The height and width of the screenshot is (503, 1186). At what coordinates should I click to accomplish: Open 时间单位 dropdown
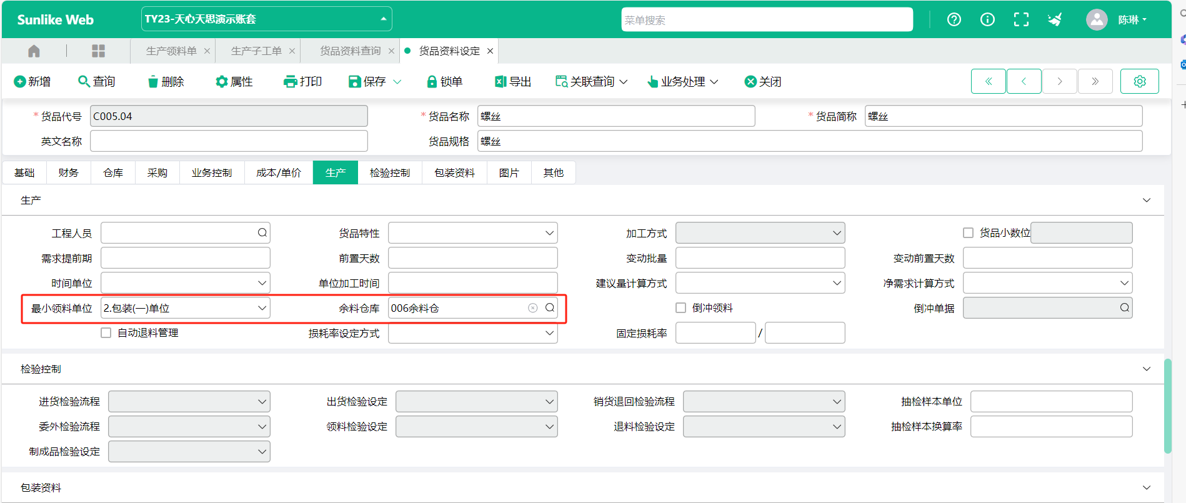tap(186, 282)
